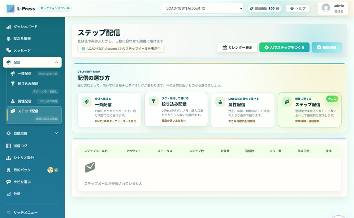Open 送信ログ menu item
This screenshot has width=354, height=218.
click(x=32, y=146)
